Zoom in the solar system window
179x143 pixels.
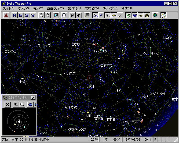pos(16,105)
